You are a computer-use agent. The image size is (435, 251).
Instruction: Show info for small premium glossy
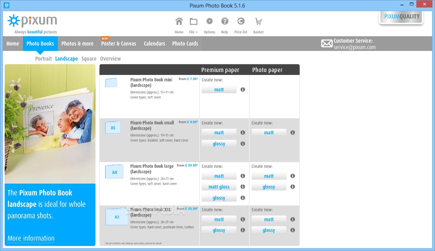243,144
